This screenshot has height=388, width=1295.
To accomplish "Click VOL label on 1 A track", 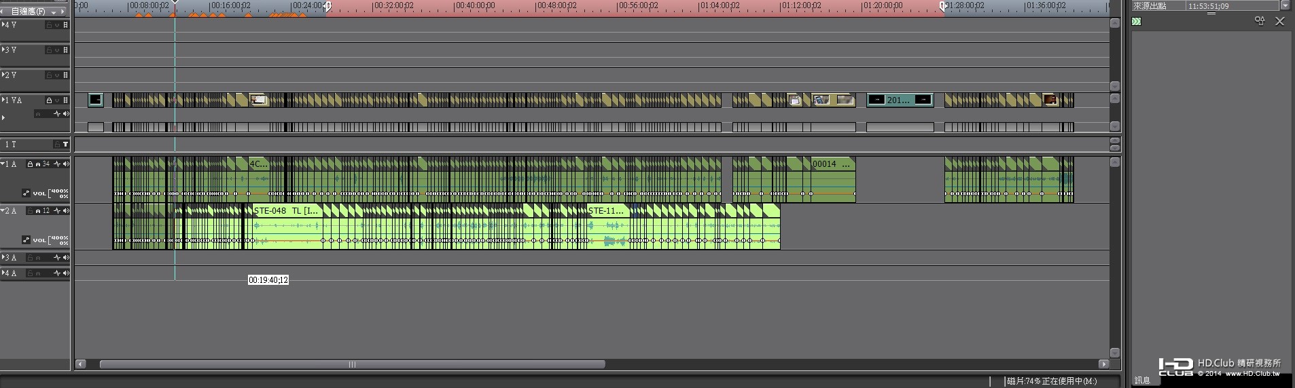I will click(x=39, y=193).
